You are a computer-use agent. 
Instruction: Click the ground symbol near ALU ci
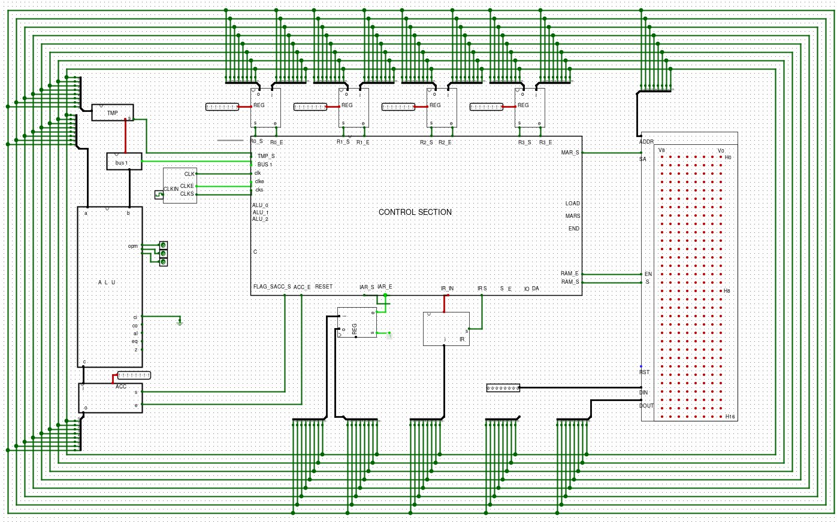point(180,321)
